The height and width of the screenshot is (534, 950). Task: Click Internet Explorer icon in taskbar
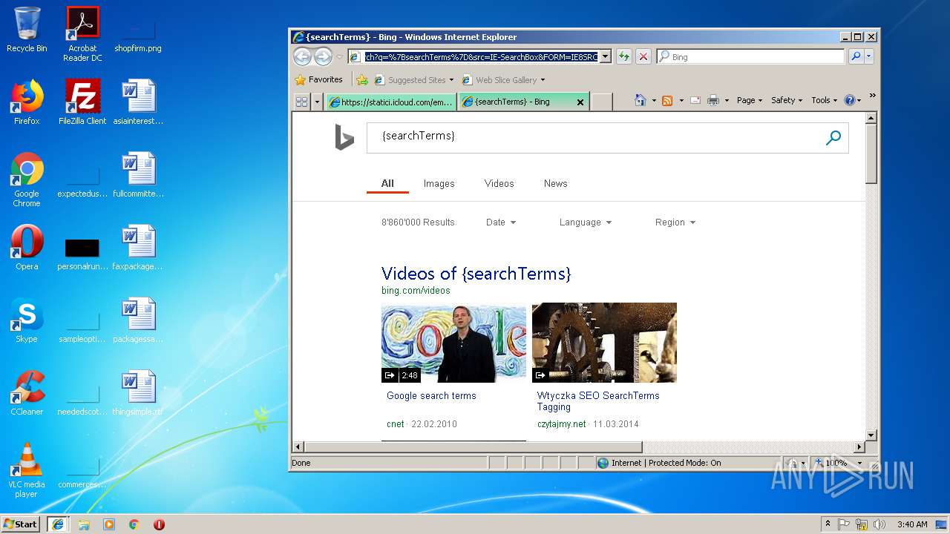click(58, 524)
